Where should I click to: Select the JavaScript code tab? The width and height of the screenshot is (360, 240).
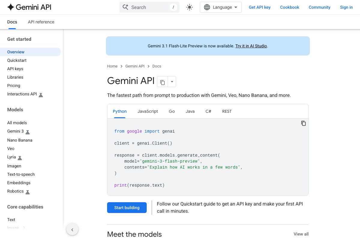click(148, 111)
